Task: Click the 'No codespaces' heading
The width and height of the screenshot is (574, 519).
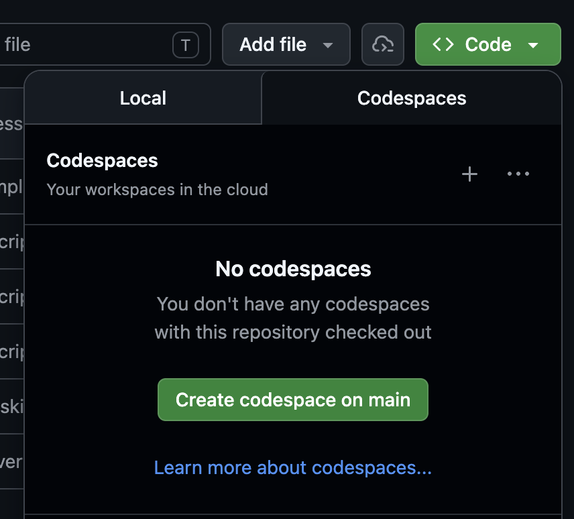Action: tap(293, 269)
